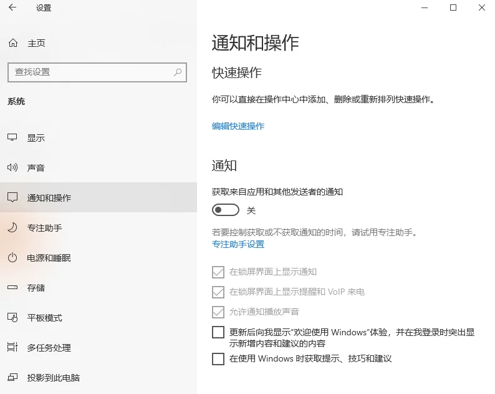The image size is (495, 394).
Task: Go back with the arrow icon
Action: pos(12,7)
